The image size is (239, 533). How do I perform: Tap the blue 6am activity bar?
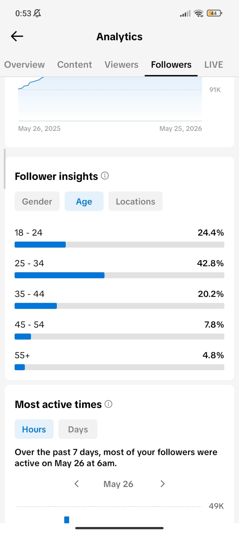tap(67, 520)
